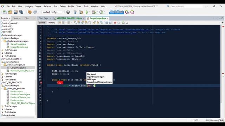Select ImagenEjemplo.java in project tree
Screen dimensions: 225x126
tap(19, 47)
